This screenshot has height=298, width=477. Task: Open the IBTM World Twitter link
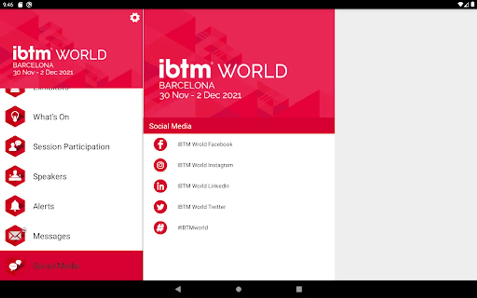(x=239, y=207)
